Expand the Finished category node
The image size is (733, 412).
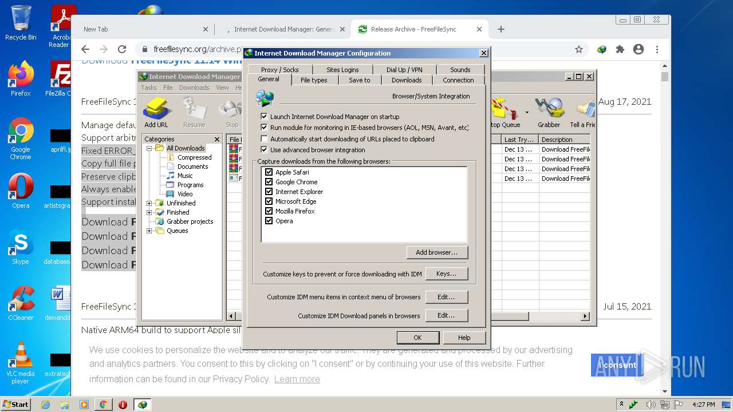149,212
